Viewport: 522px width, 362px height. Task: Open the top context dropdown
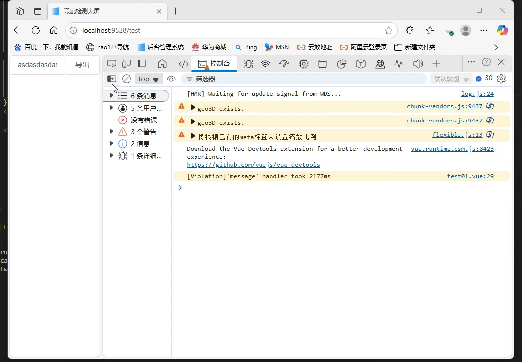(148, 79)
